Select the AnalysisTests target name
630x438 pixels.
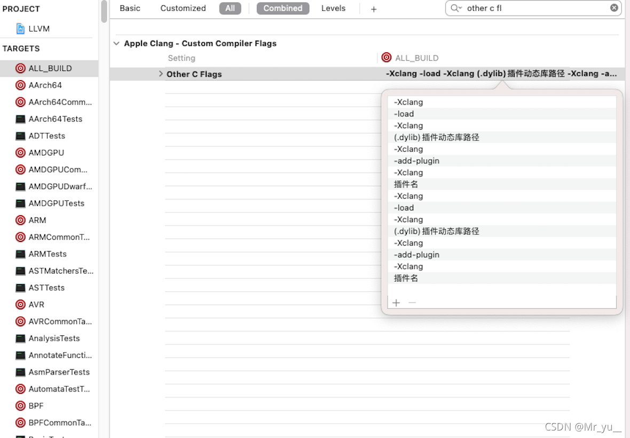pos(54,338)
